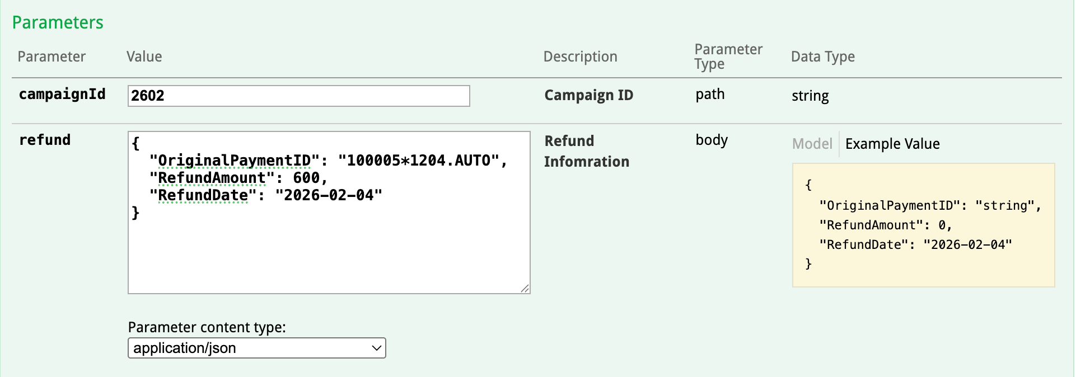The height and width of the screenshot is (377, 1076).
Task: Click the Parameters section heading
Action: tap(58, 22)
